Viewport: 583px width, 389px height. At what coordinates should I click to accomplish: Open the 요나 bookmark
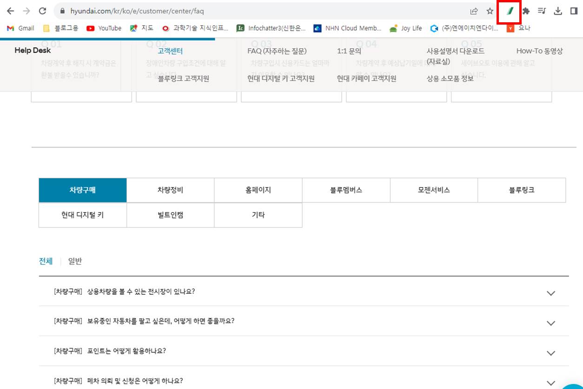pos(518,28)
